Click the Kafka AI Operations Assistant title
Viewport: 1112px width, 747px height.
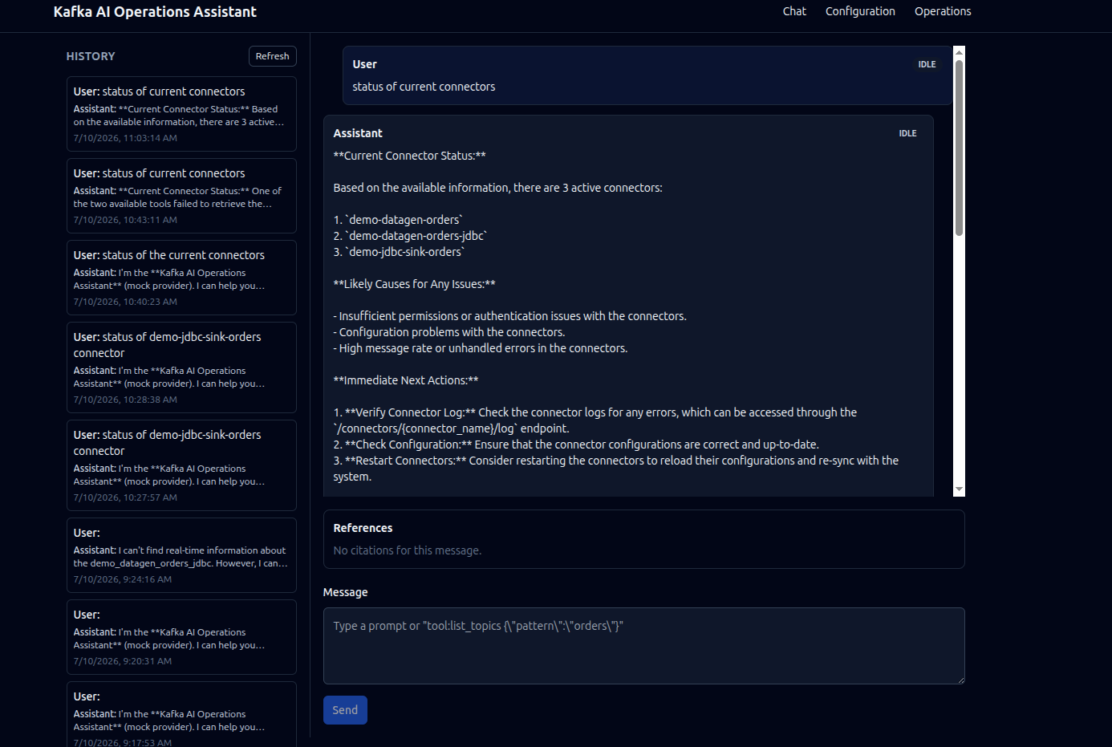(155, 12)
